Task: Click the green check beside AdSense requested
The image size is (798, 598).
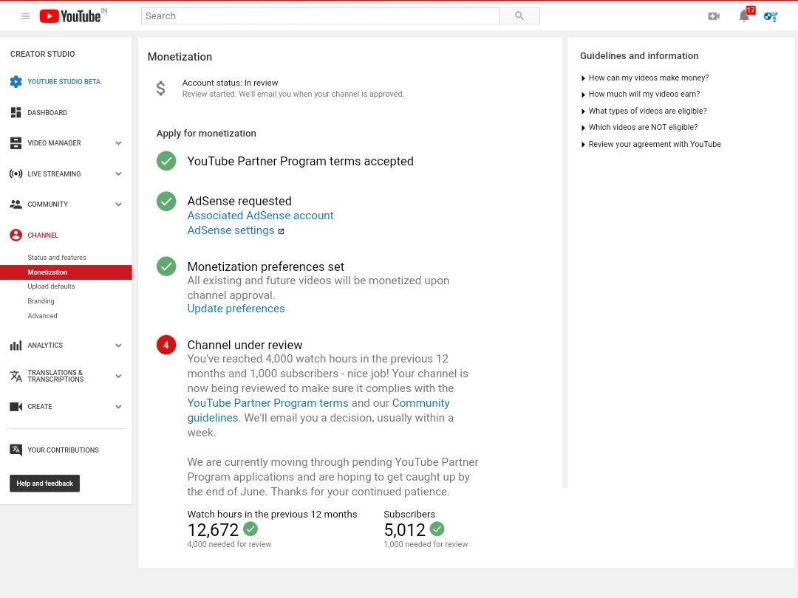Action: 166,202
